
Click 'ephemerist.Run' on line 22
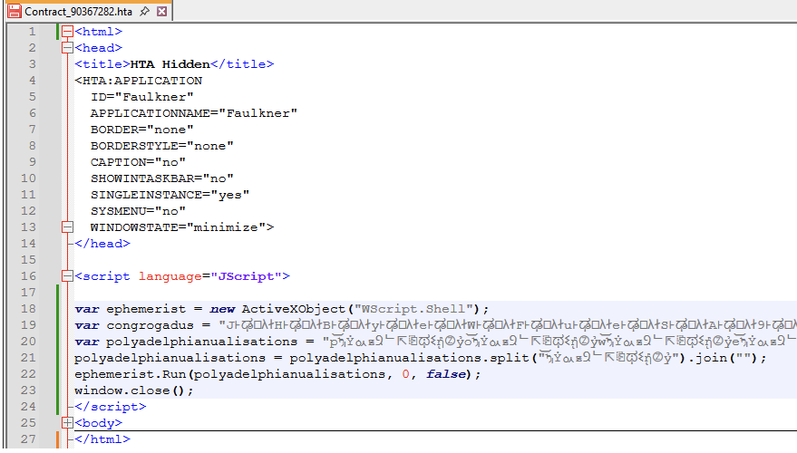click(x=131, y=374)
